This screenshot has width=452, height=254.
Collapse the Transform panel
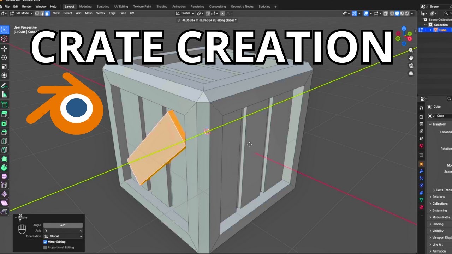[x=430, y=124]
